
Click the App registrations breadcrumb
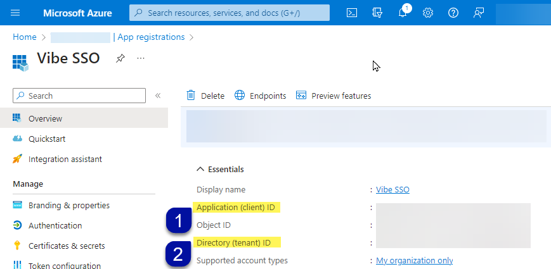point(151,37)
